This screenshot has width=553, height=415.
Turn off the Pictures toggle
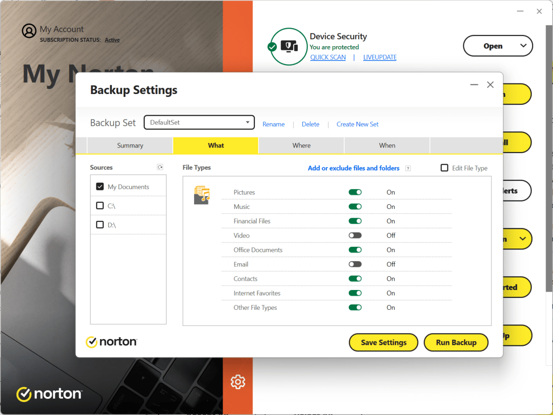click(x=355, y=192)
